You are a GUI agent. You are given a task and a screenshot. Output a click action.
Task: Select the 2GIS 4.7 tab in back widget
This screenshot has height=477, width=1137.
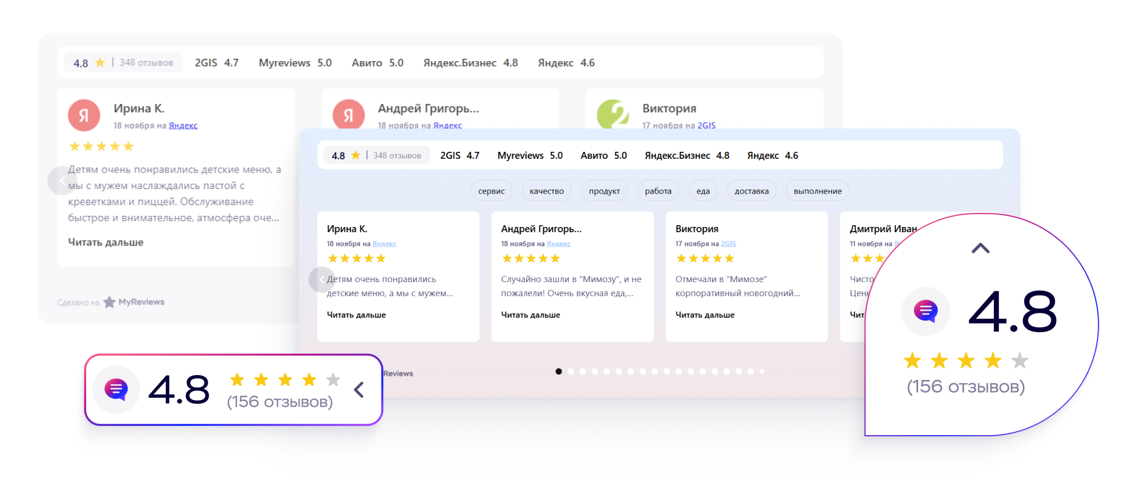pos(217,63)
